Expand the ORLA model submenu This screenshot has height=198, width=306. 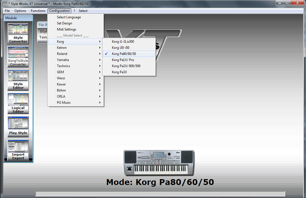pyautogui.click(x=76, y=96)
